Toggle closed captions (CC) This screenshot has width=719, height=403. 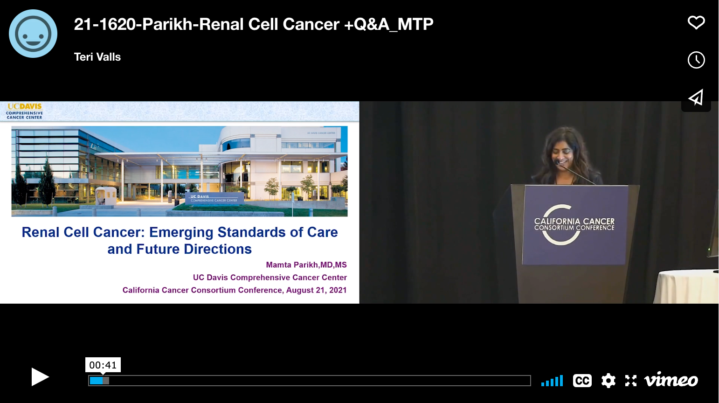(x=582, y=381)
